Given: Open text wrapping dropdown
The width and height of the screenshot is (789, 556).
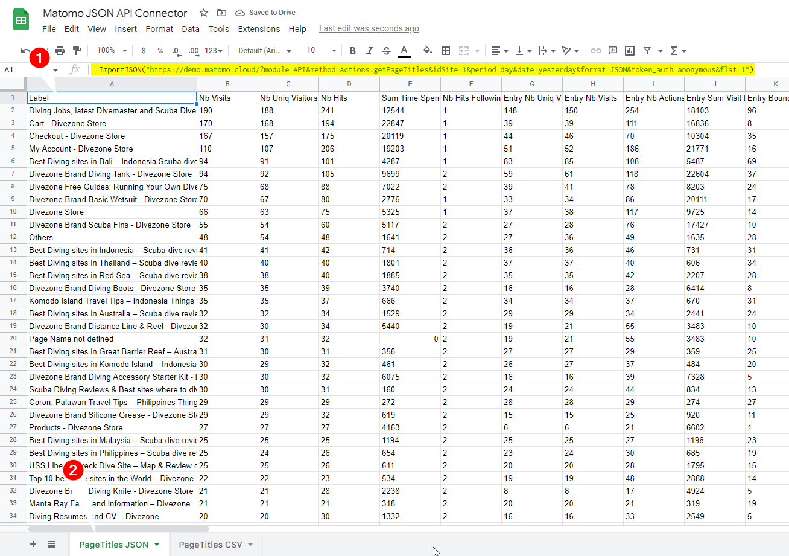Looking at the screenshot, I should click(546, 51).
